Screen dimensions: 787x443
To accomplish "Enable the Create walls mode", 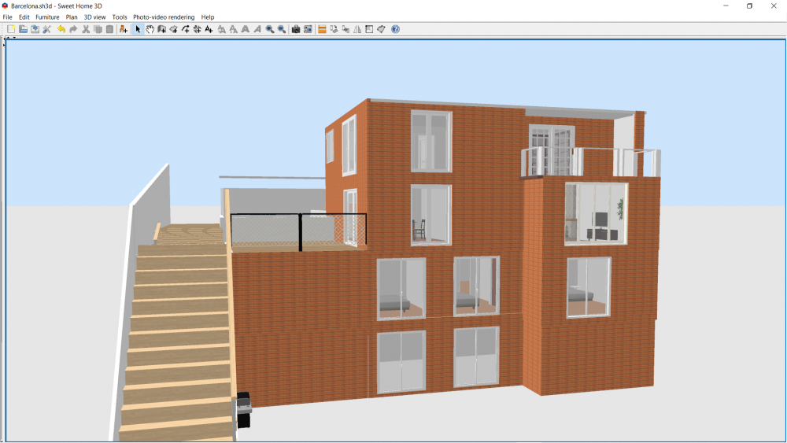I will [x=161, y=29].
